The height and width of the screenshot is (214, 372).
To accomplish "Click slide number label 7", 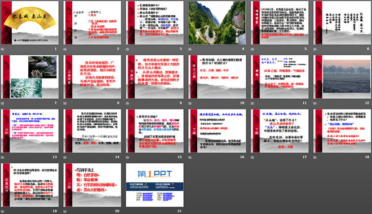I will click(x=56, y=103).
